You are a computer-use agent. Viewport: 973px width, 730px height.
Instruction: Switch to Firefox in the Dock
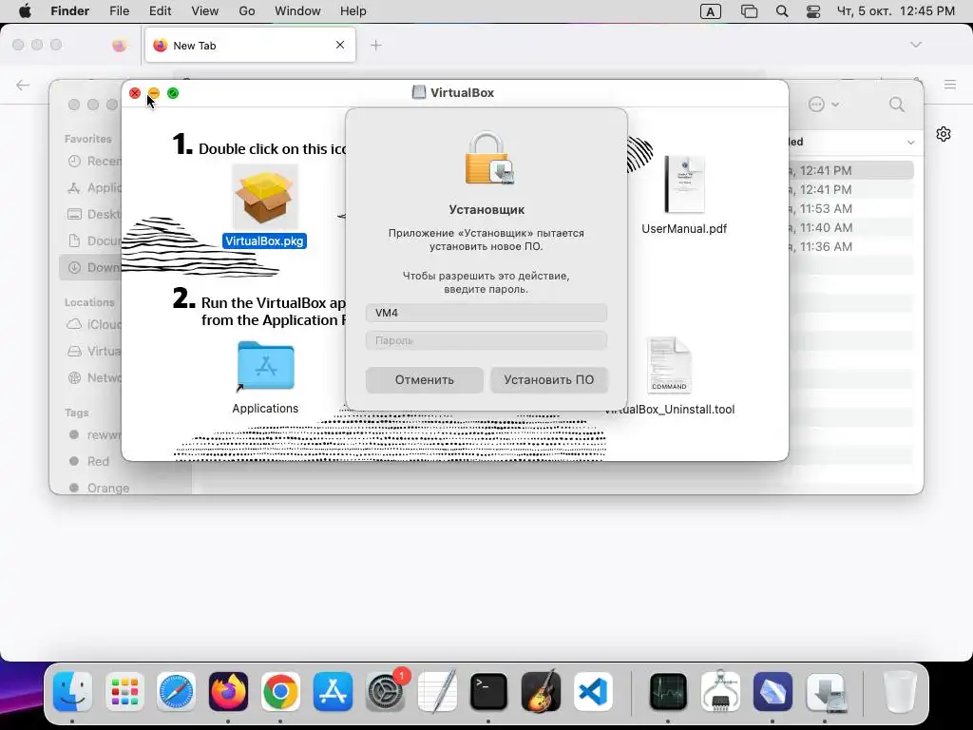[228, 692]
